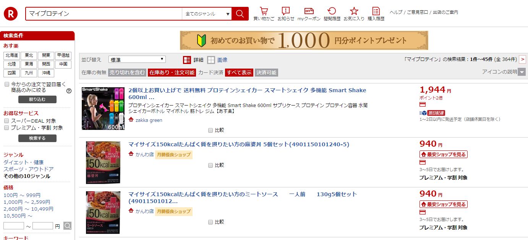Open browsing history (閲覧履歴)

tap(332, 14)
